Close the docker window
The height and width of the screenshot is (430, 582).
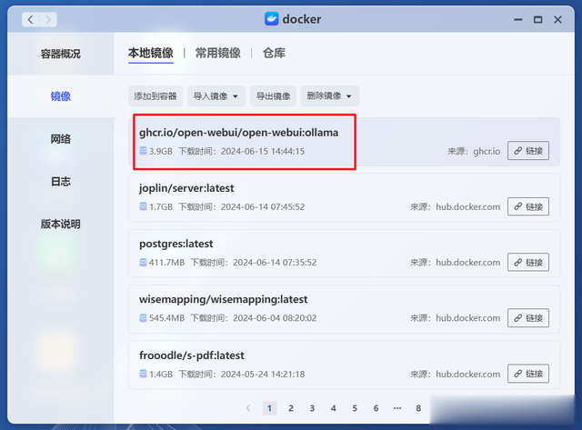(557, 20)
